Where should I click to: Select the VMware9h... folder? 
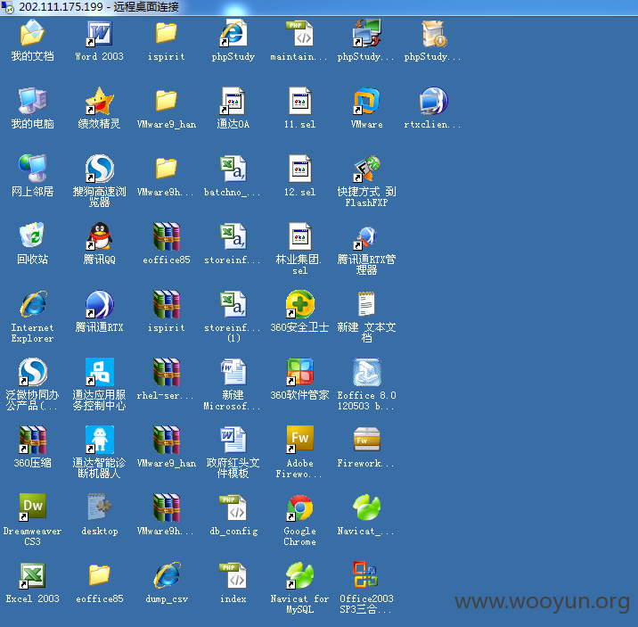coord(166,169)
